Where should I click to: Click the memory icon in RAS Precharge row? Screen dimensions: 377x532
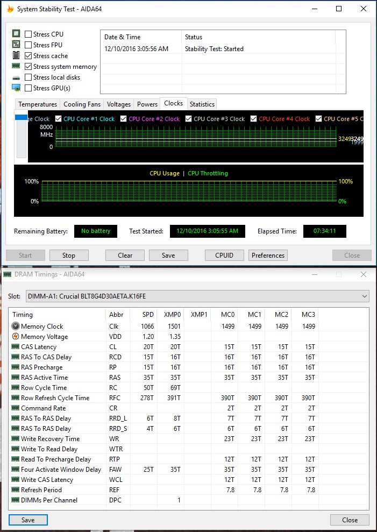[x=15, y=367]
